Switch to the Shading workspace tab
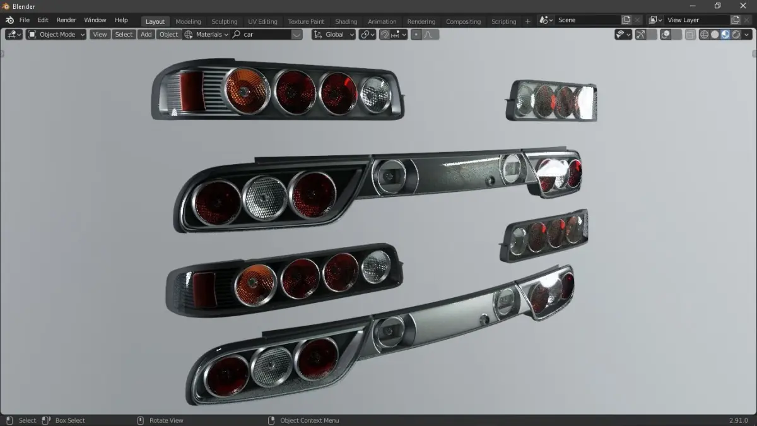This screenshot has width=757, height=426. tap(346, 21)
